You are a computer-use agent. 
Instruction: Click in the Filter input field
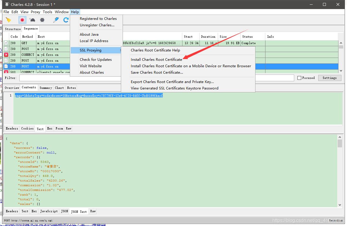point(156,78)
